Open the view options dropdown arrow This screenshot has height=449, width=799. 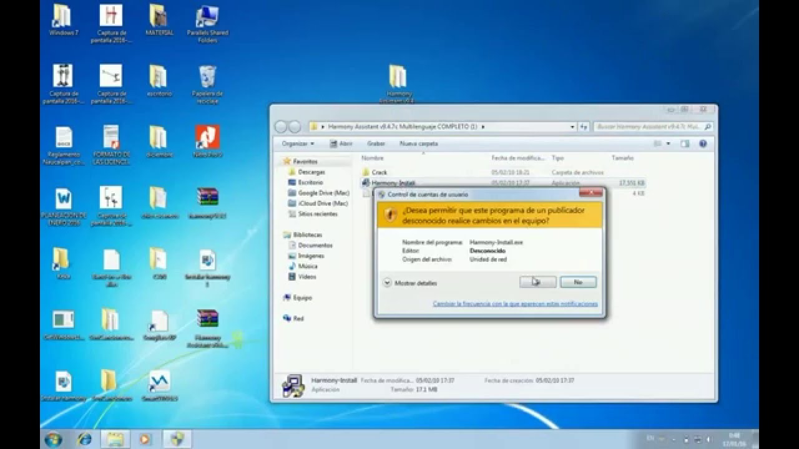pyautogui.click(x=668, y=143)
